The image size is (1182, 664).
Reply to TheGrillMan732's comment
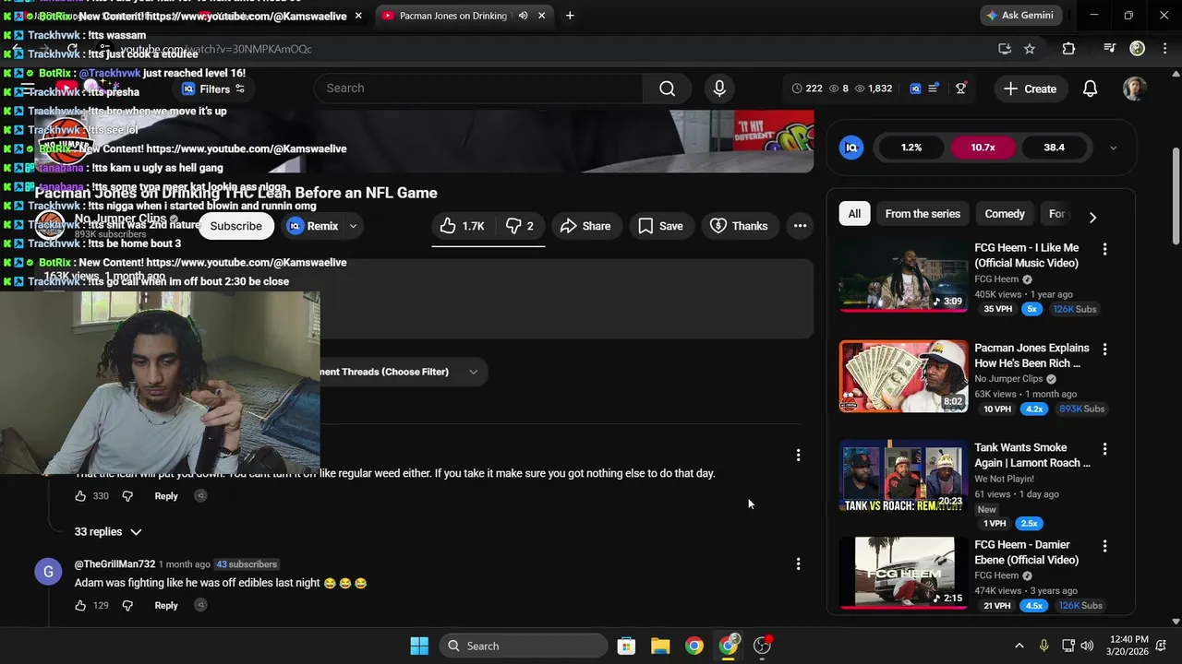[x=166, y=606]
